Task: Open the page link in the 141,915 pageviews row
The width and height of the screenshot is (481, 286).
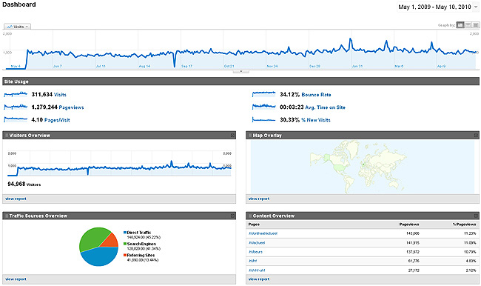Action: click(257, 243)
